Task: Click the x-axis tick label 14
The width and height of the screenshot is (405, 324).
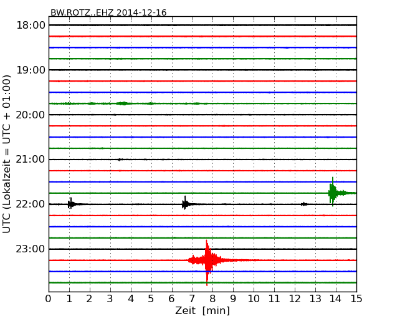Action: 335,299
